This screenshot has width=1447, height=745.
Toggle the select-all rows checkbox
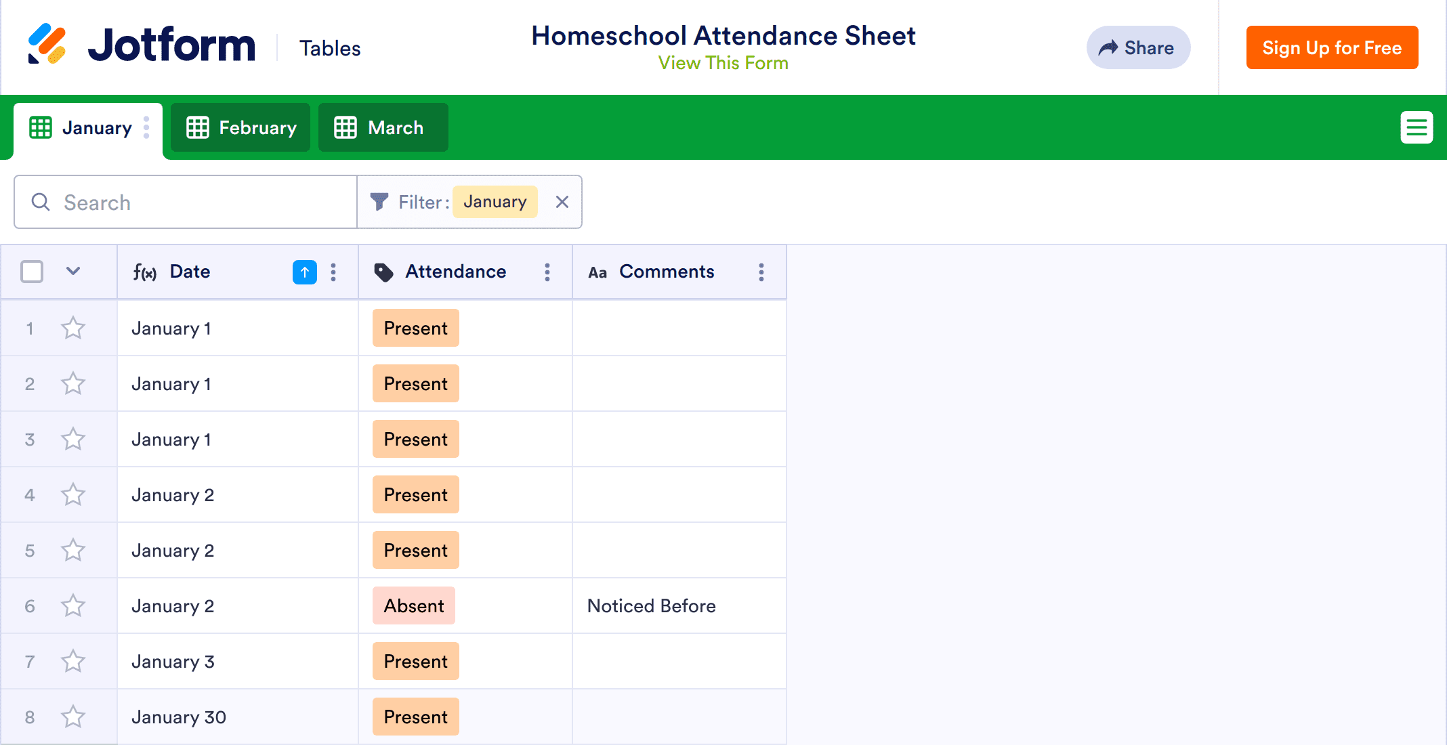pos(32,272)
